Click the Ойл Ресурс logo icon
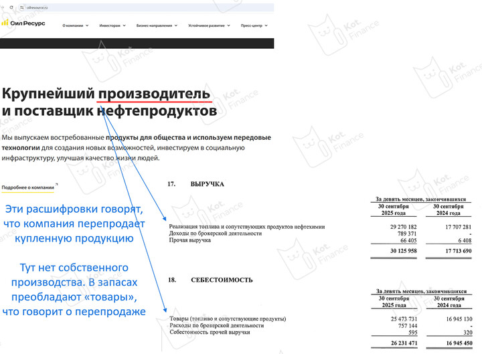The height and width of the screenshot is (354, 482). tap(5, 23)
